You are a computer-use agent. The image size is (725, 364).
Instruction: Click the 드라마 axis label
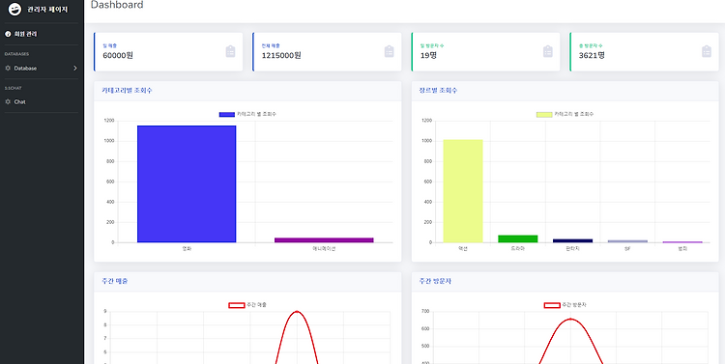(518, 249)
